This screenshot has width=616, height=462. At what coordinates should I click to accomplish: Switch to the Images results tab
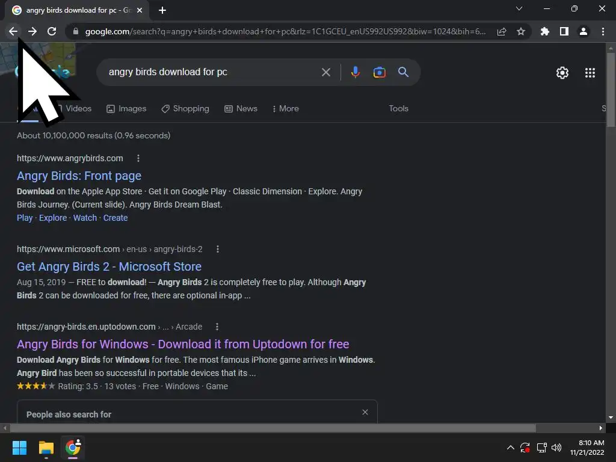[126, 108]
